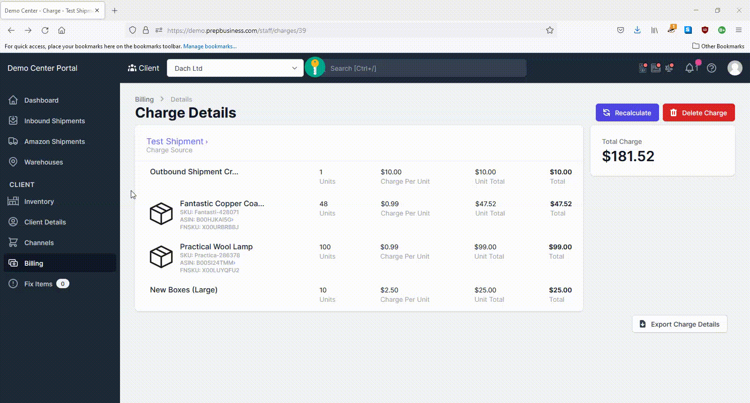The height and width of the screenshot is (403, 750).
Task: Click the Recalculate button
Action: tap(627, 112)
